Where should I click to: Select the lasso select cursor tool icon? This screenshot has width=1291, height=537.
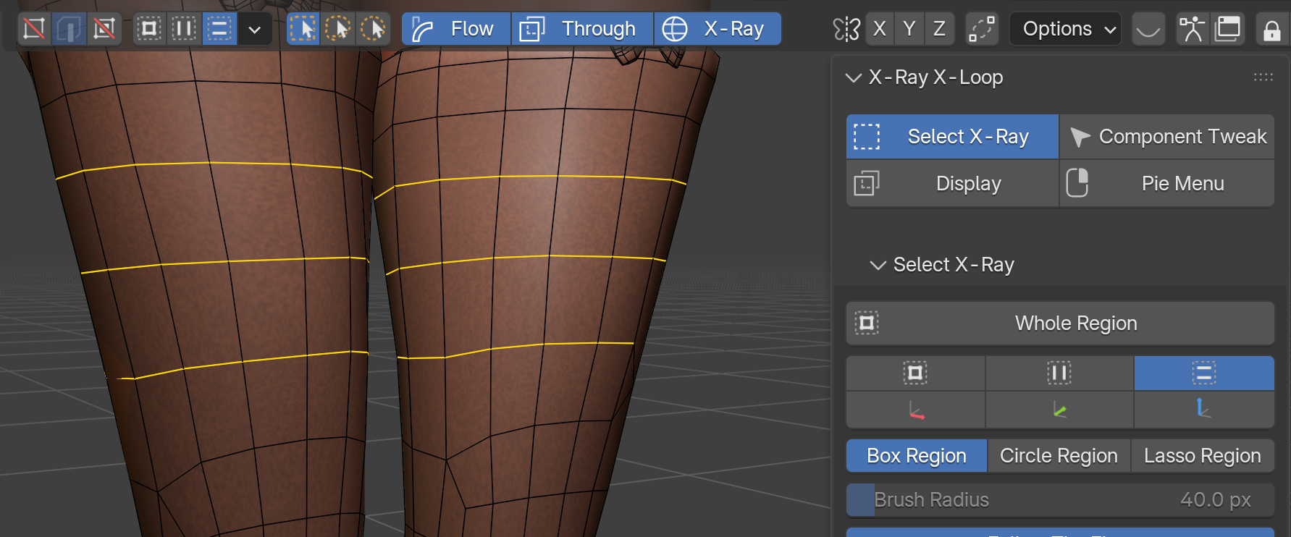374,29
